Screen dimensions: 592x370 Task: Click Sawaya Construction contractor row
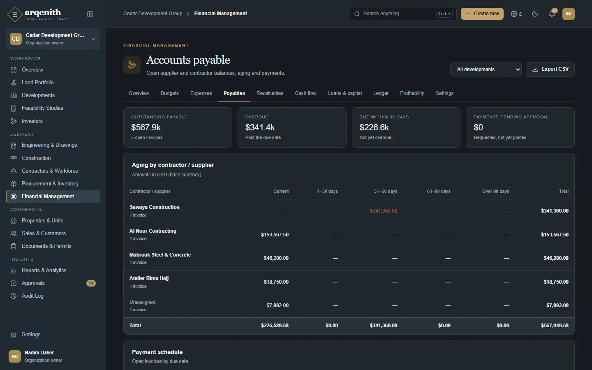(349, 211)
